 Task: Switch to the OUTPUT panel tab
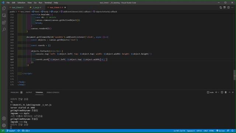coord(29,92)
